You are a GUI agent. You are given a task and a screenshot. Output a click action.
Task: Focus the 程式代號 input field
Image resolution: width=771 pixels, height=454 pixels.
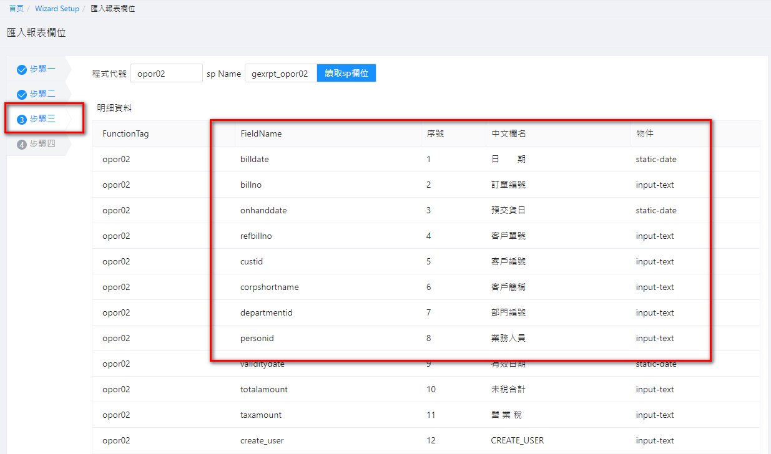[166, 74]
